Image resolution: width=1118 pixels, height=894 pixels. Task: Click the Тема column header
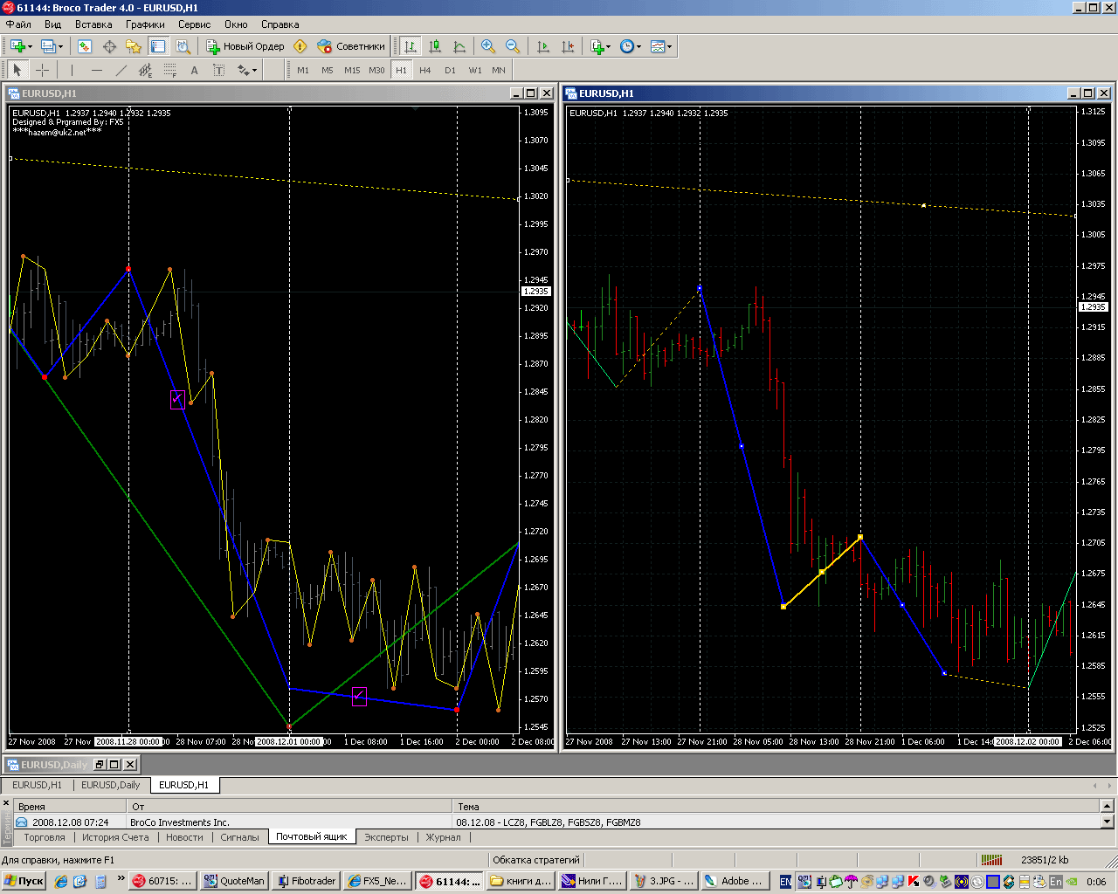click(777, 807)
